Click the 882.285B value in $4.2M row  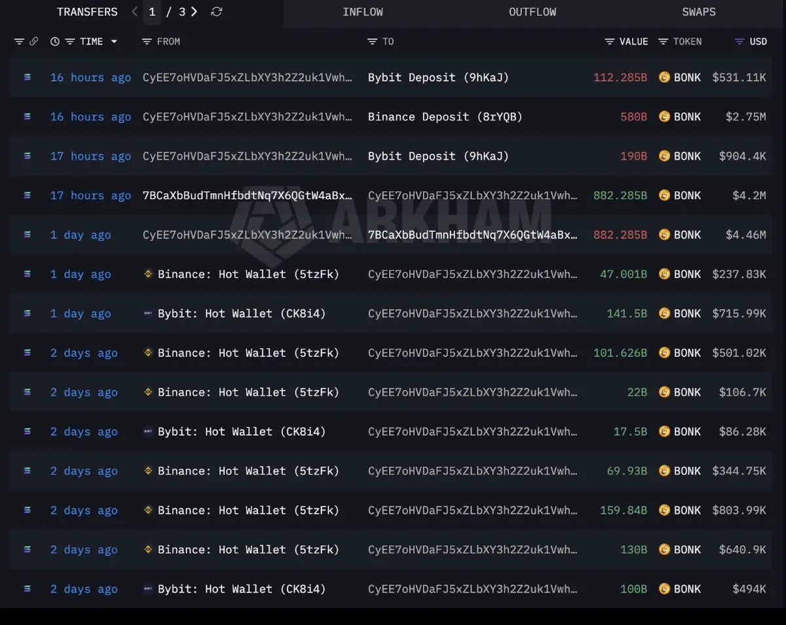coord(620,195)
